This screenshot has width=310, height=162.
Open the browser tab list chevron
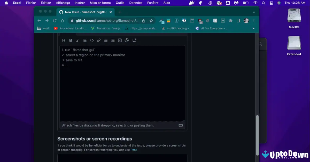point(254,12)
